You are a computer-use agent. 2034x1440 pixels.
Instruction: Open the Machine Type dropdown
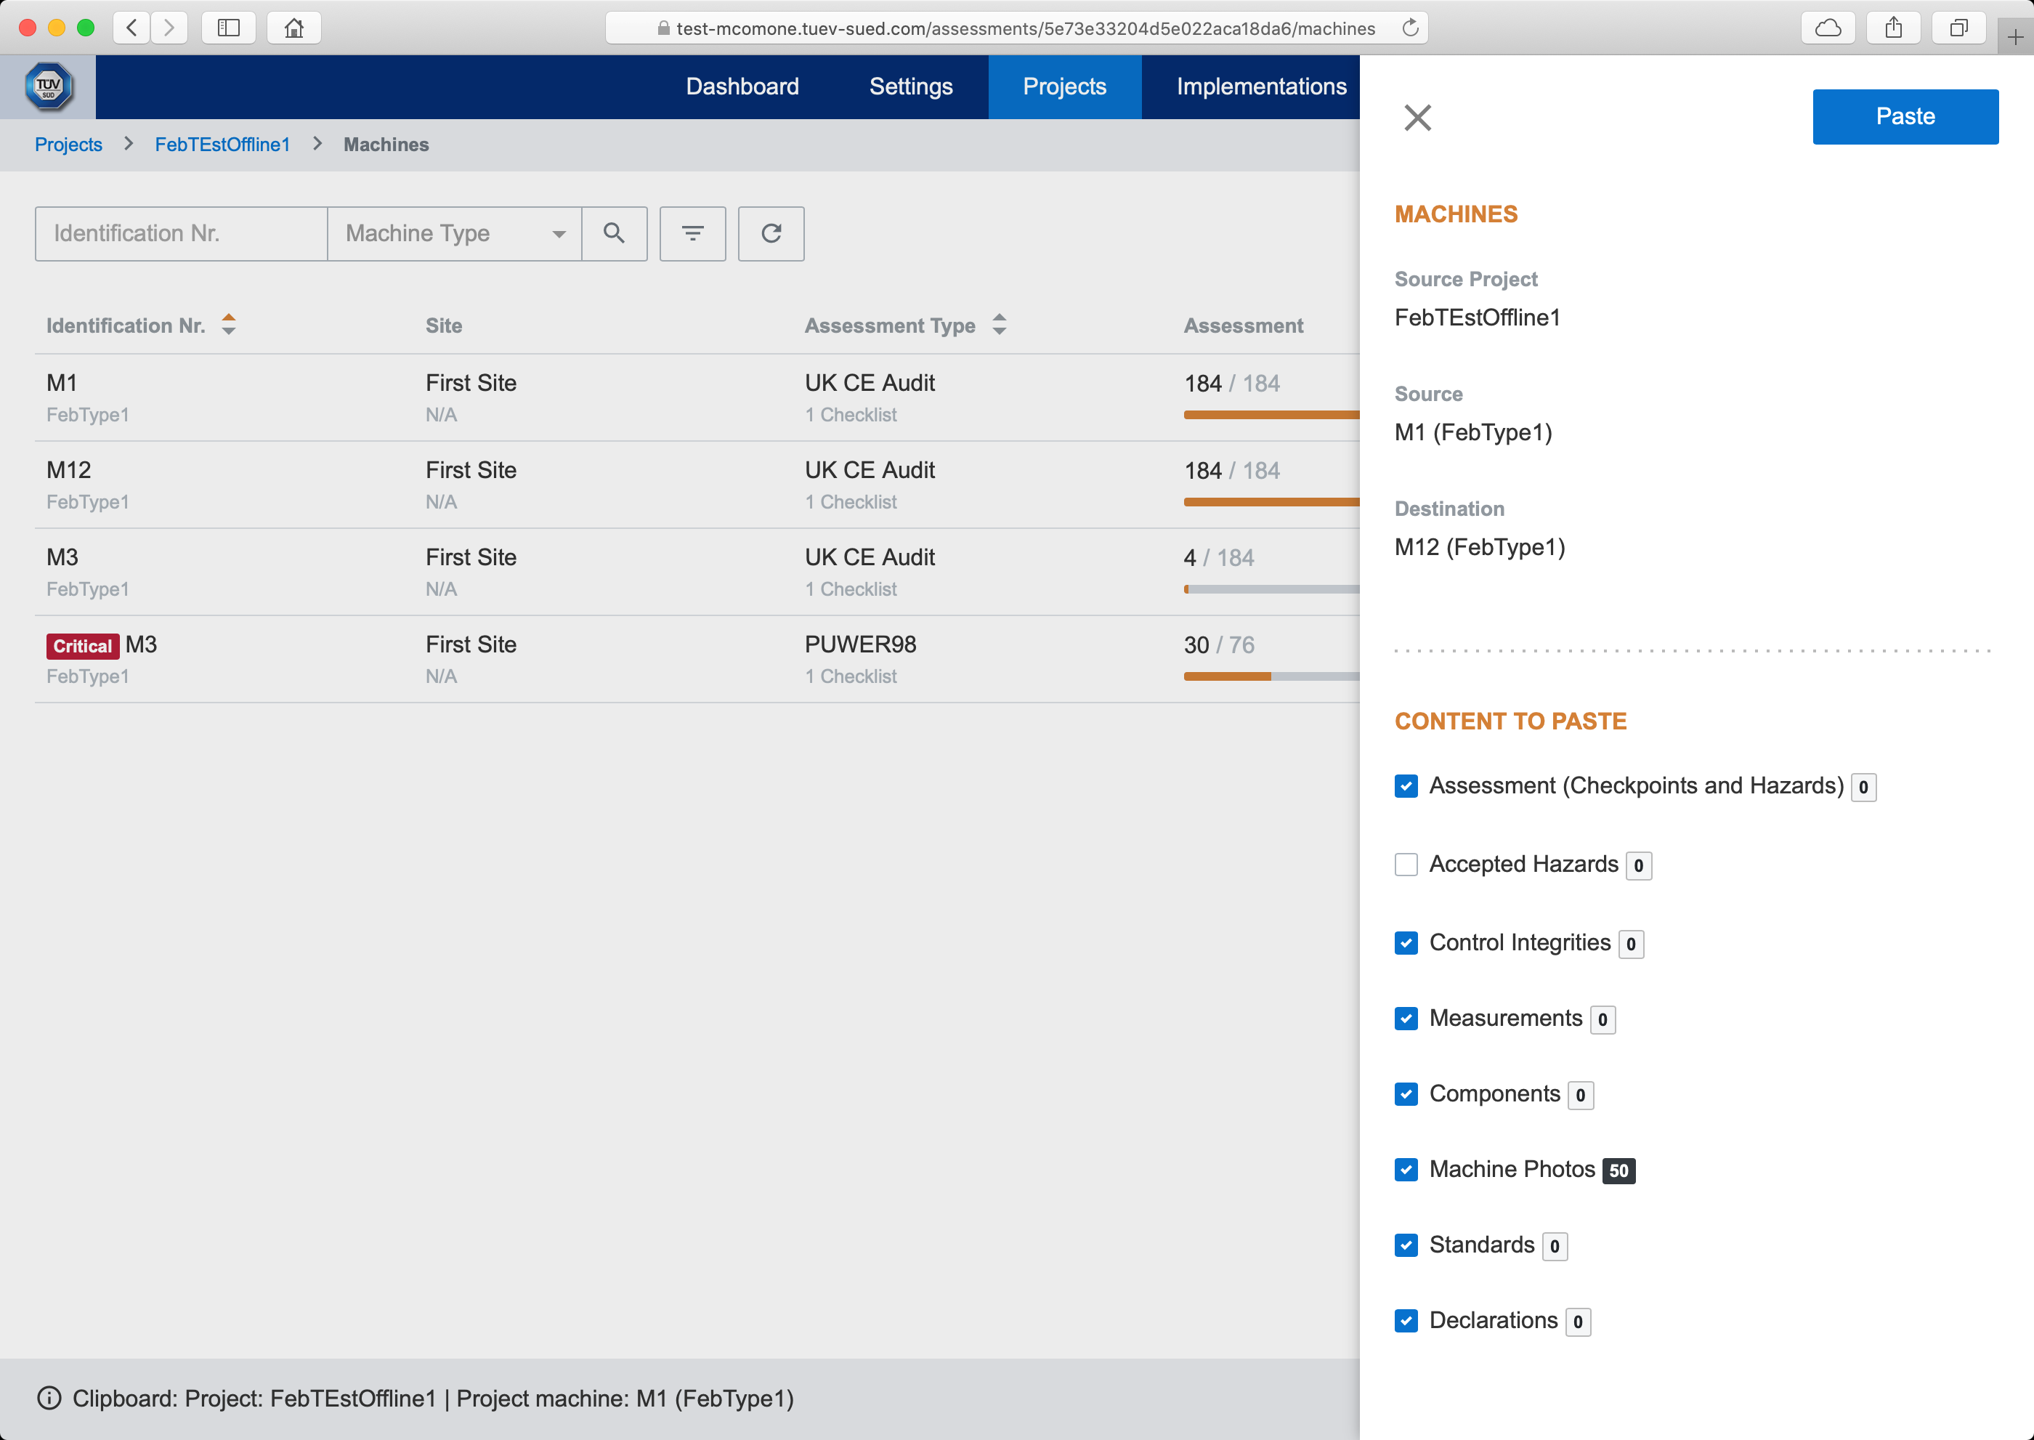[x=454, y=233]
